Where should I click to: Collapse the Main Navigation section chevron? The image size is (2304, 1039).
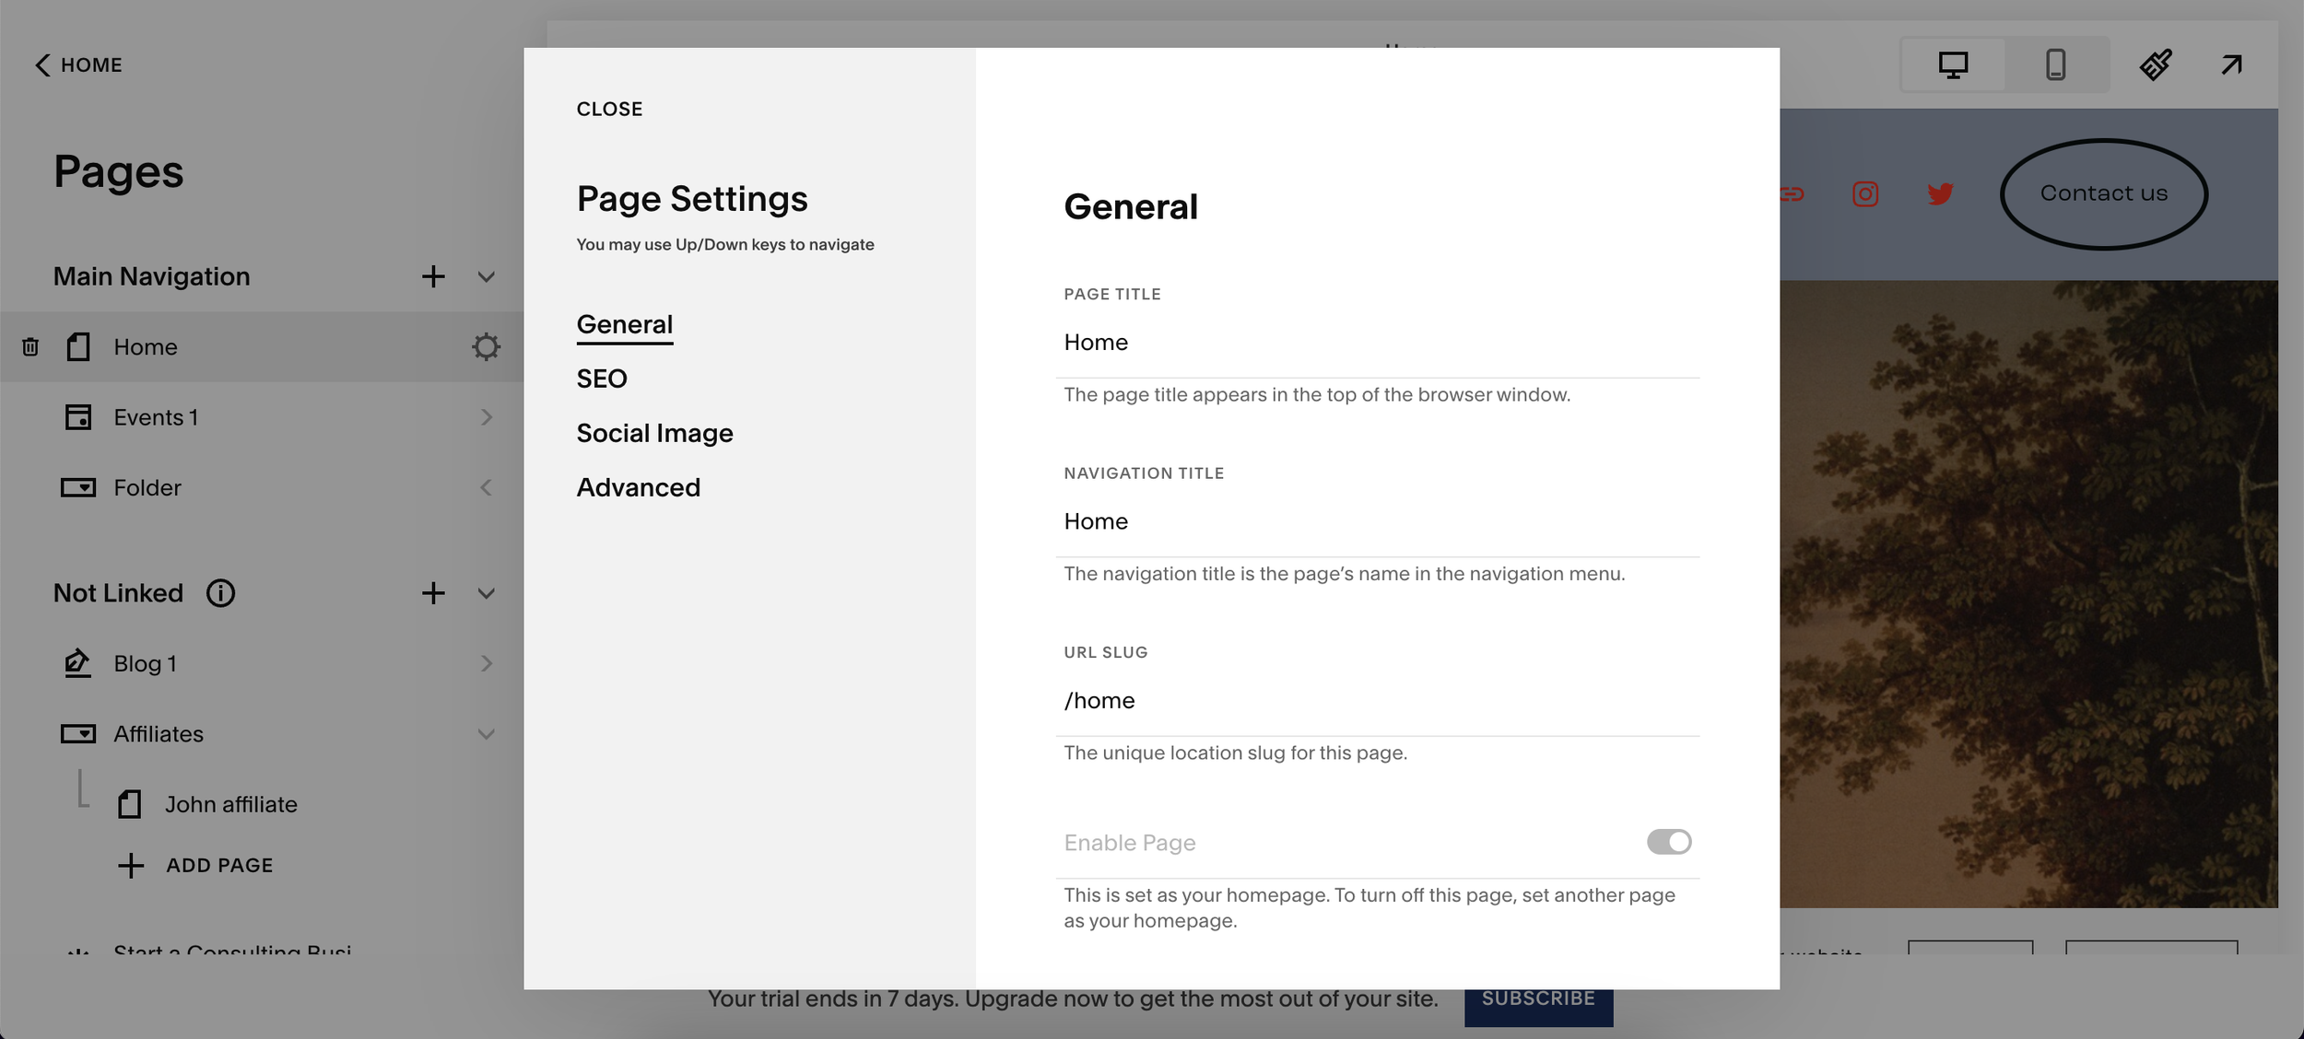click(x=487, y=276)
